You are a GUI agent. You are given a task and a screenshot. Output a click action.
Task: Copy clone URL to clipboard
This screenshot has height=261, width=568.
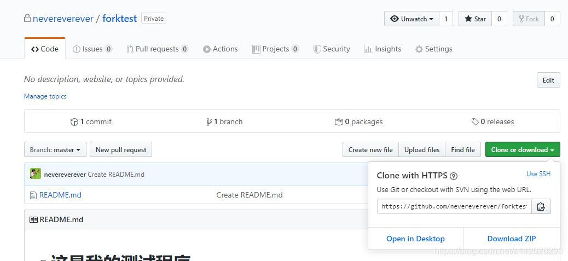tap(541, 206)
